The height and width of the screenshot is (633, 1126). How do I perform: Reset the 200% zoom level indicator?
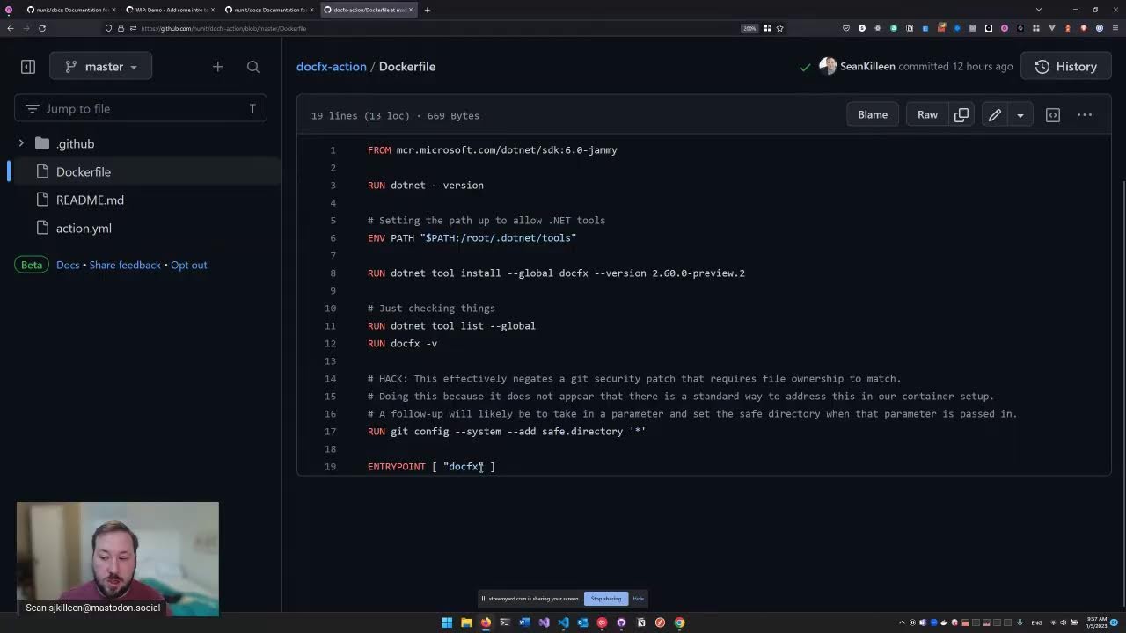tap(749, 28)
